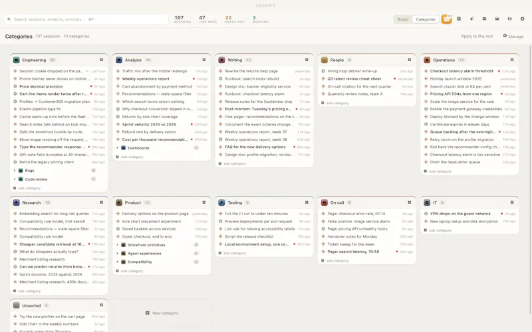Open 'Cut the CI run to under ten minutes'
This screenshot has width=532, height=332.
point(264,214)
